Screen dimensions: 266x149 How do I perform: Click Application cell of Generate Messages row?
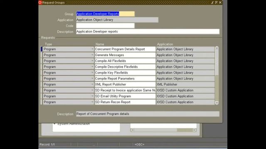pyautogui.click(x=185, y=55)
